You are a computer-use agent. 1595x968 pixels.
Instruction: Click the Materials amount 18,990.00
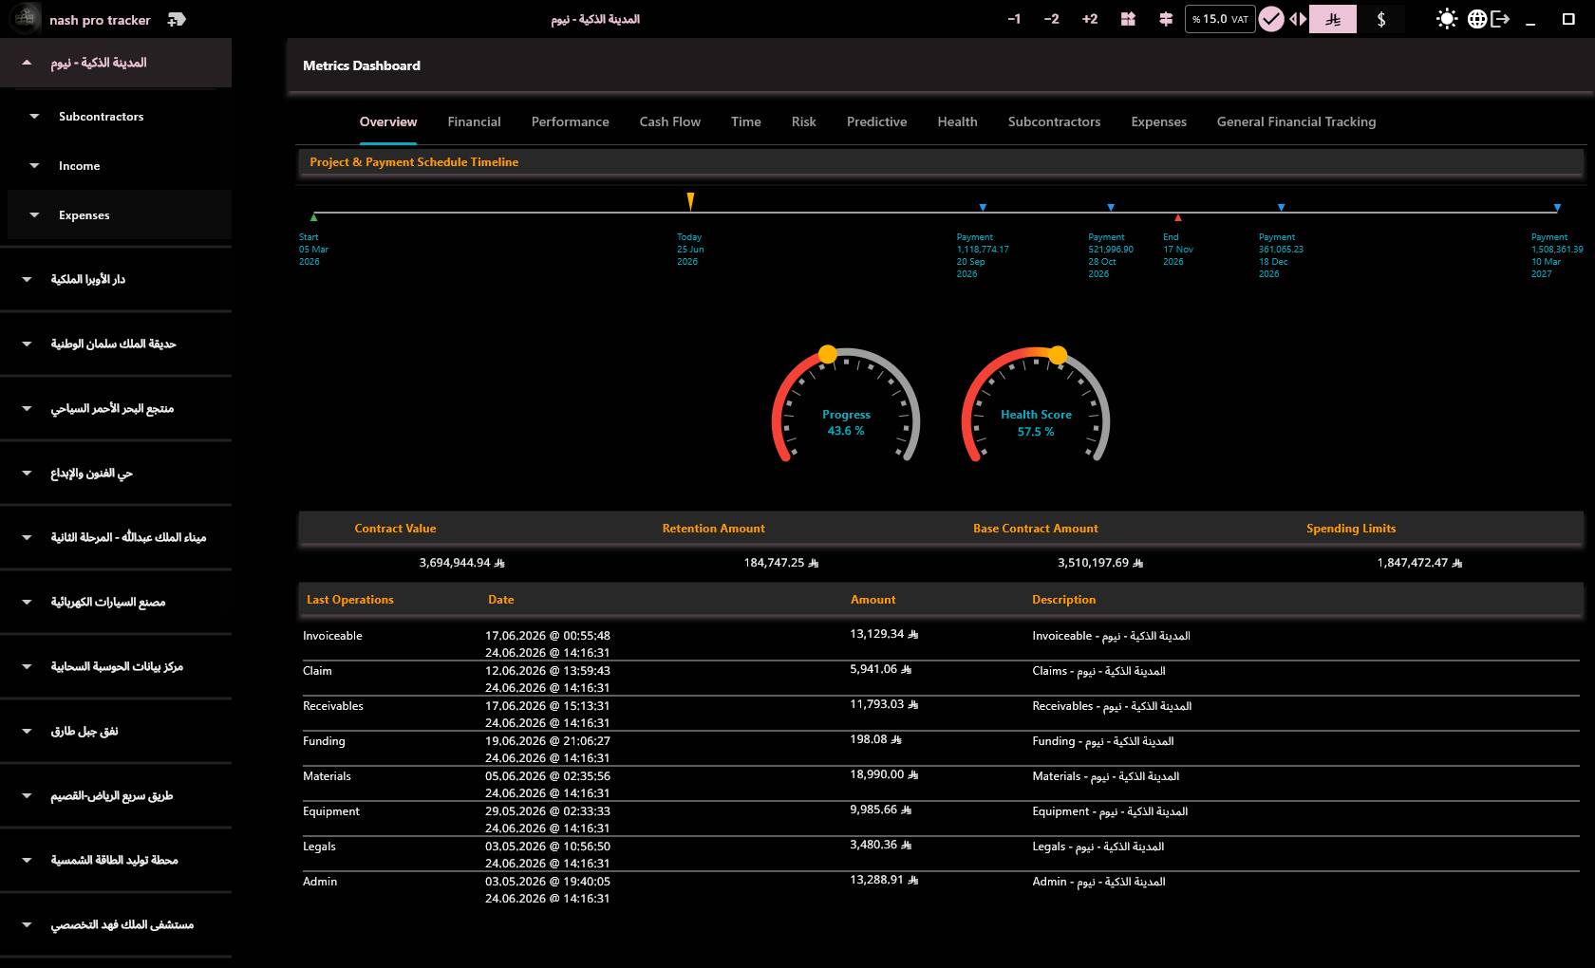[x=884, y=774]
